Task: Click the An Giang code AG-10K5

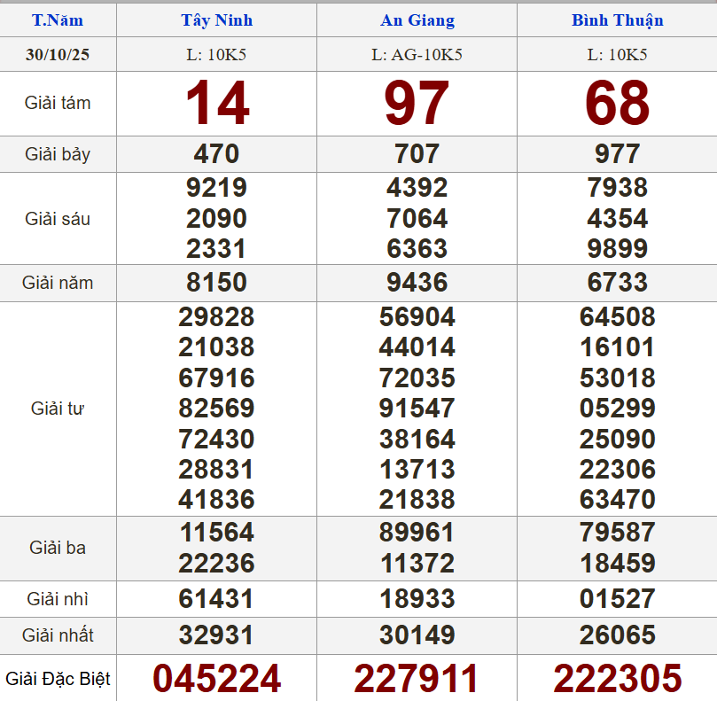Action: pyautogui.click(x=417, y=55)
